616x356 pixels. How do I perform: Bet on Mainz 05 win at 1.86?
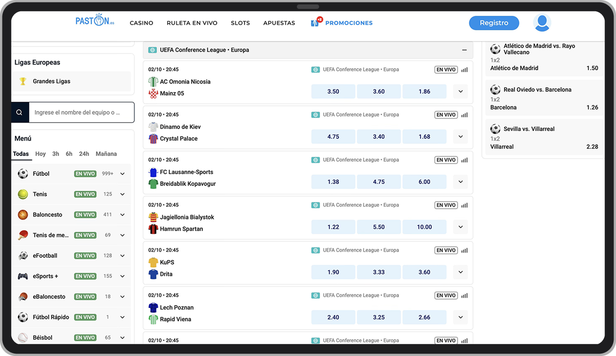pyautogui.click(x=425, y=91)
